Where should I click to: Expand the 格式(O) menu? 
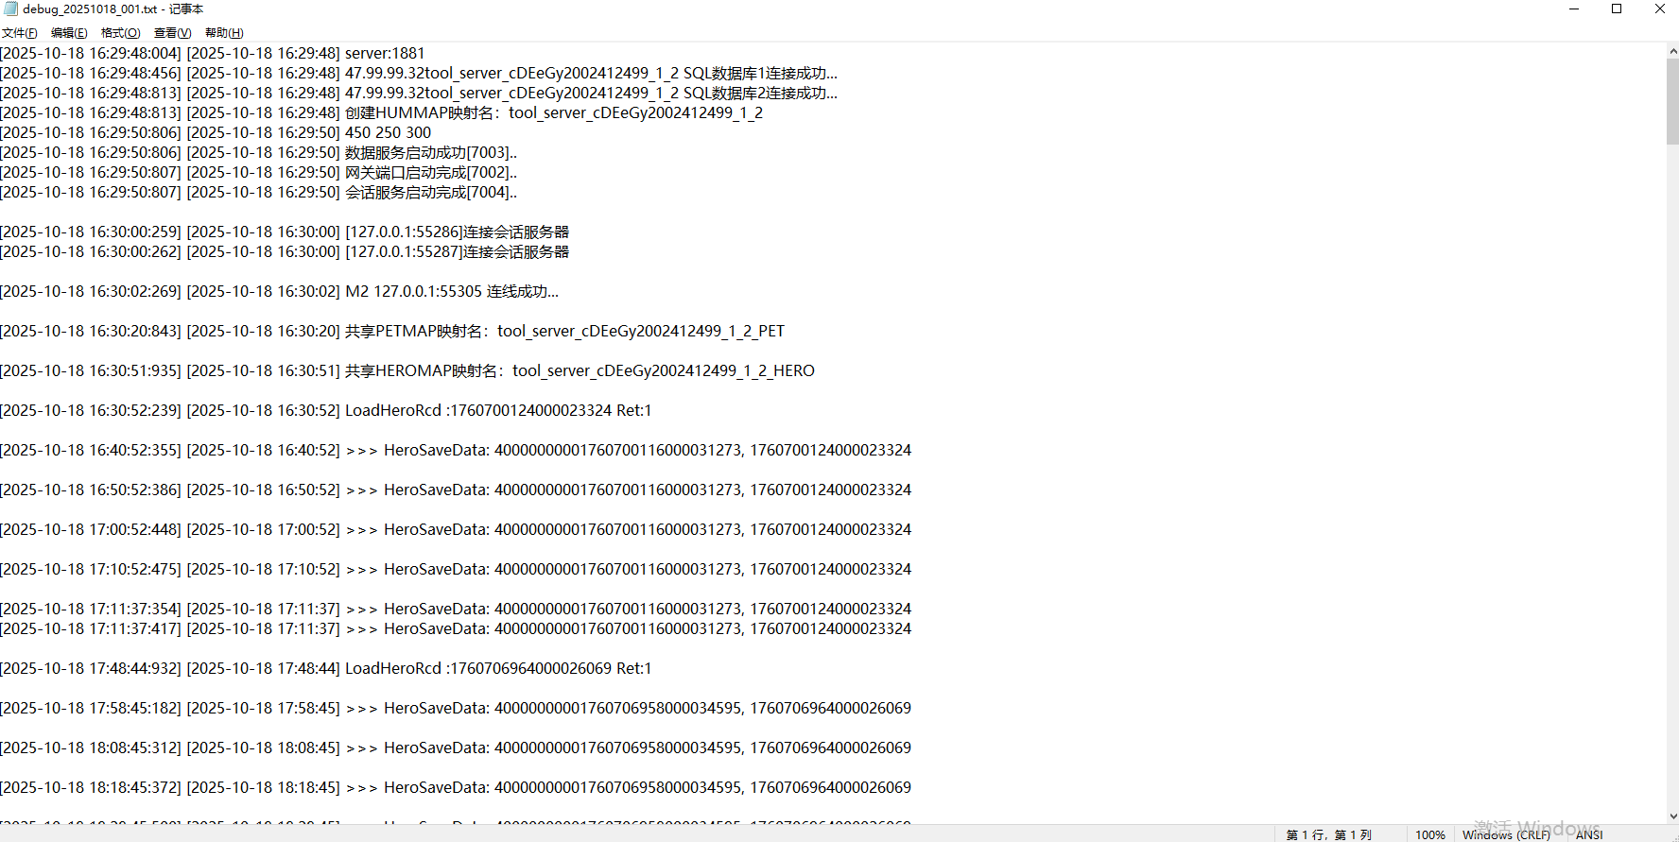(120, 33)
